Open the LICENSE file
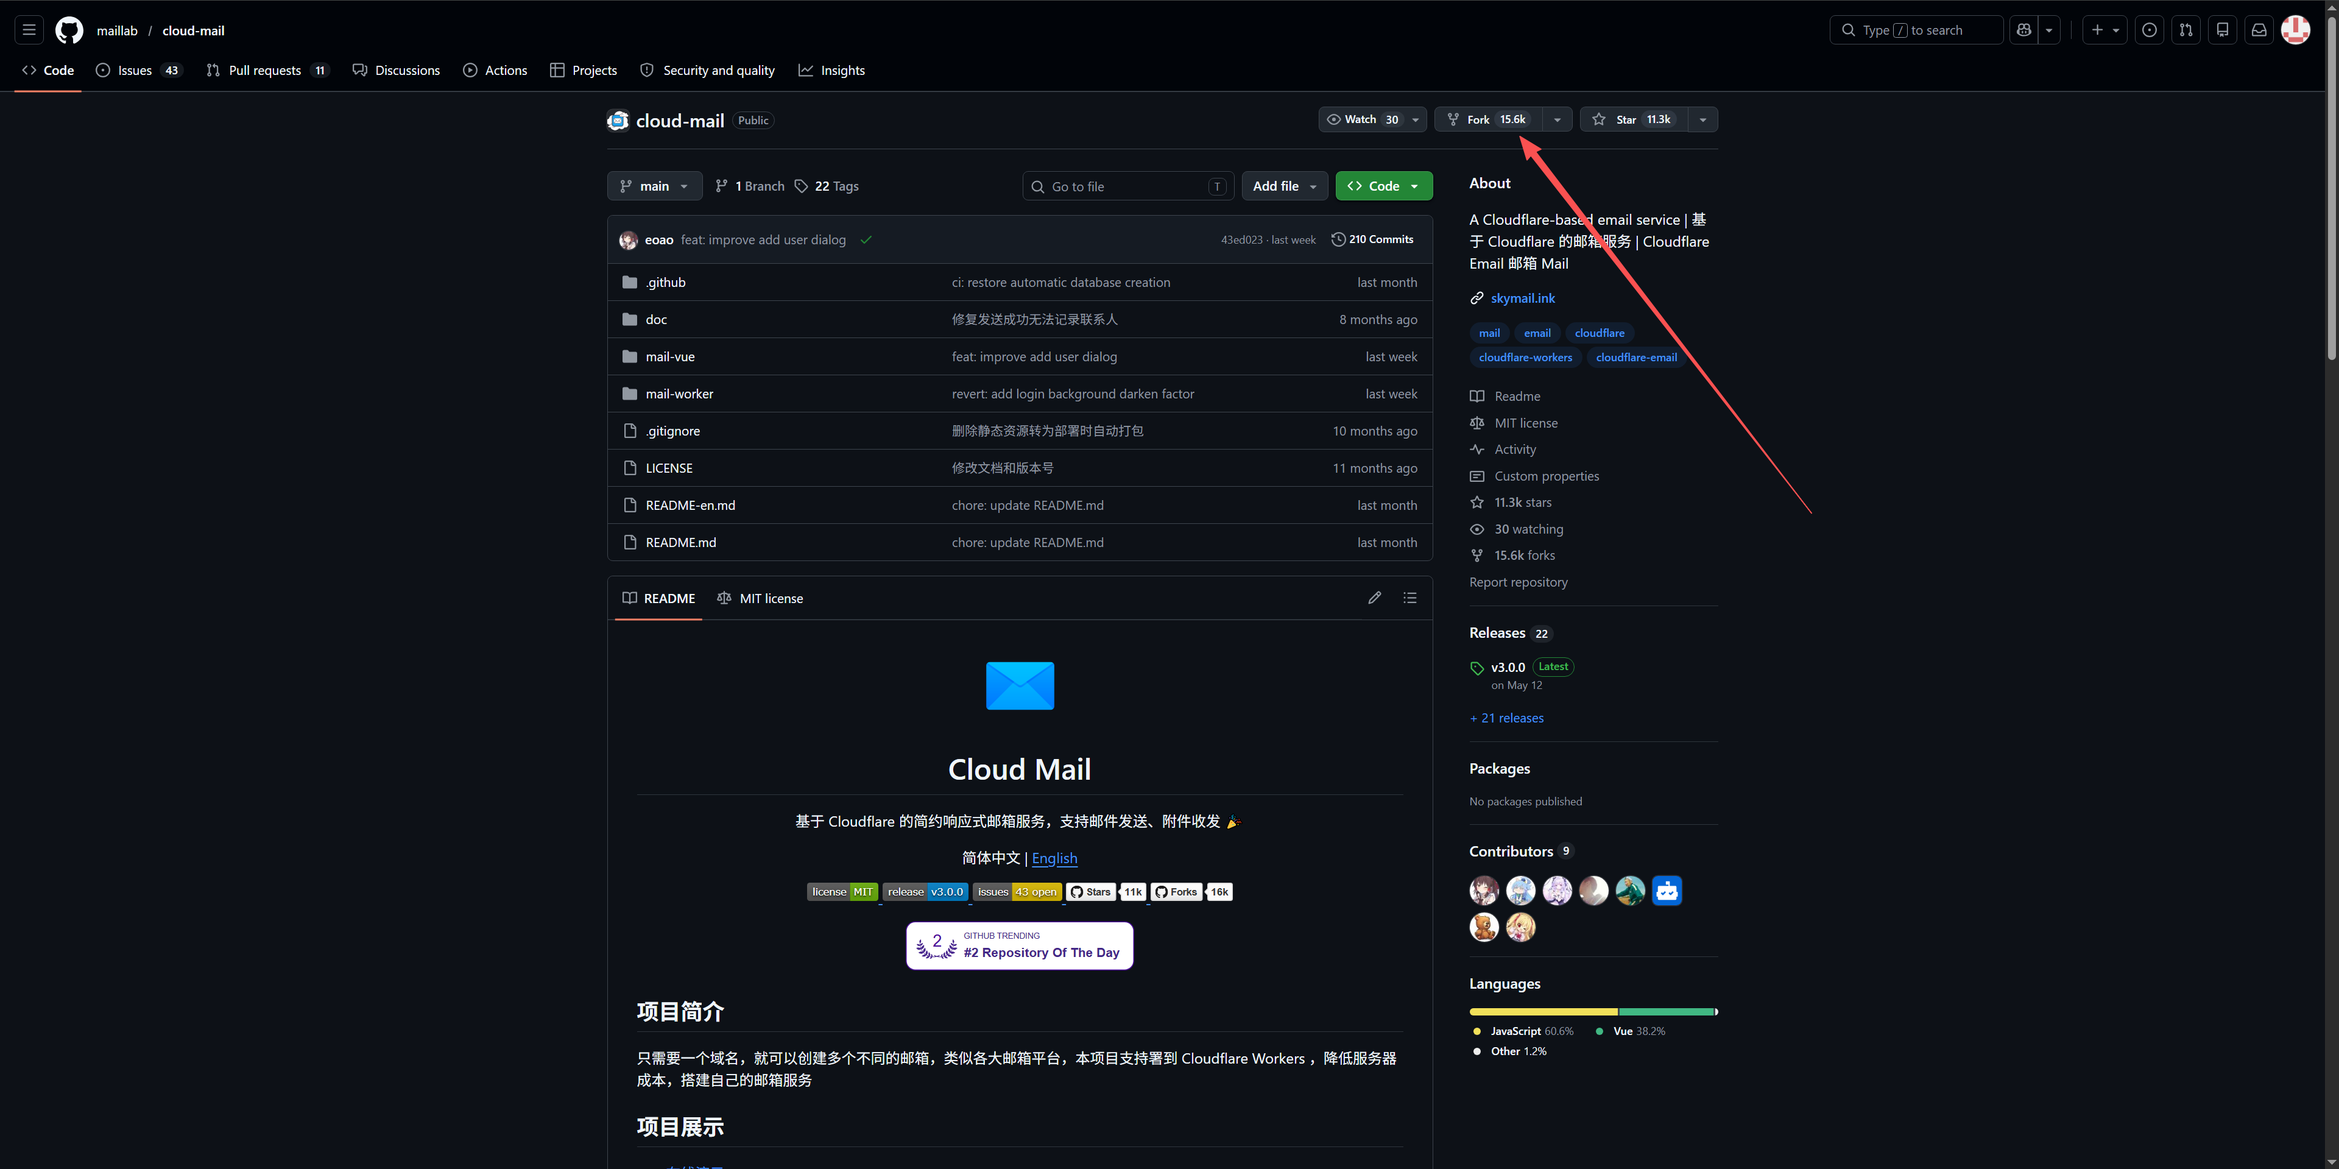The image size is (2339, 1169). (669, 468)
